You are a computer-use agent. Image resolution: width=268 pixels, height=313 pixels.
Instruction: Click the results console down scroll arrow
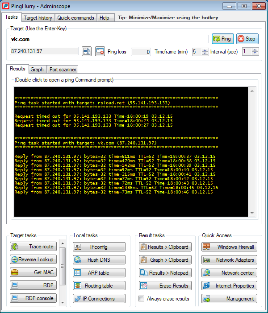point(251,213)
